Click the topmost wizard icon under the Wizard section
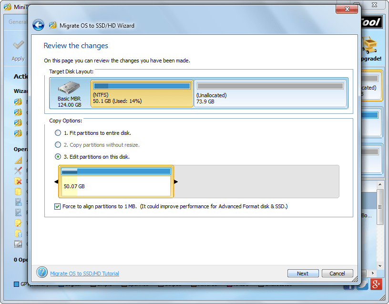The height and width of the screenshot is (304, 389). [18, 101]
